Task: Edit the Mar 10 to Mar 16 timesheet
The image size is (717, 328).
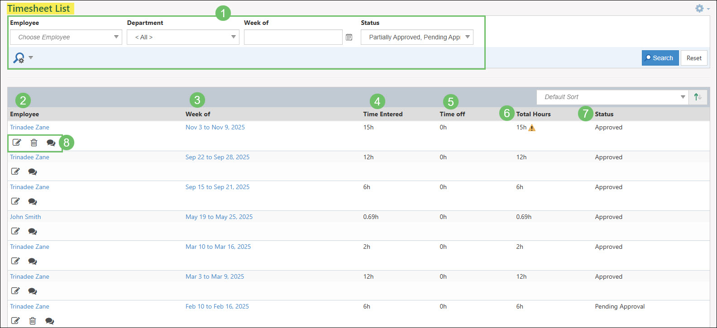Action: pos(15,261)
